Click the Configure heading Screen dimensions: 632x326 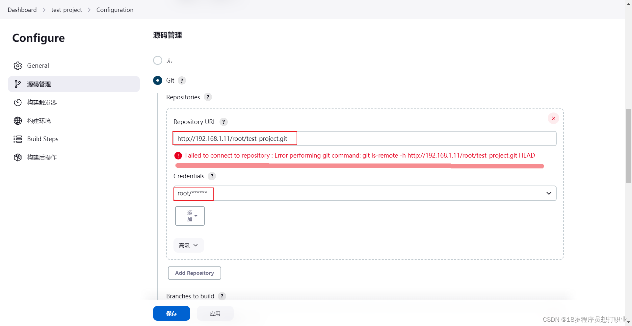[39, 38]
